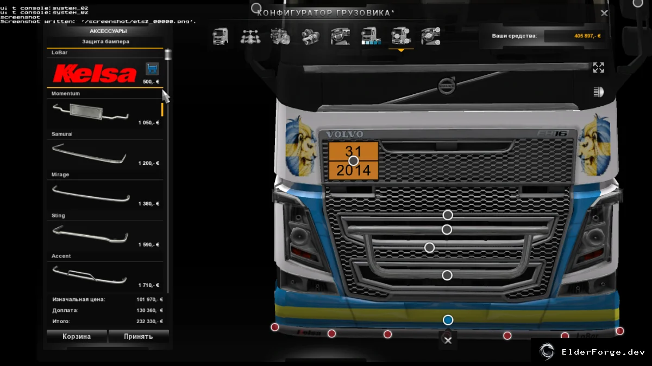Click the red node at lo-bar left end
This screenshot has height=366, width=652.
[x=275, y=327]
